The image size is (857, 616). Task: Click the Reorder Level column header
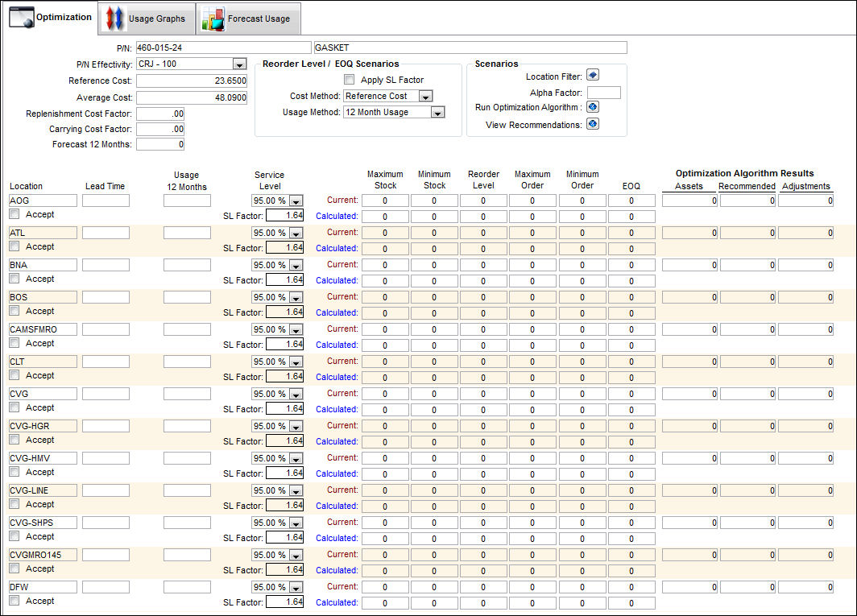pos(484,180)
